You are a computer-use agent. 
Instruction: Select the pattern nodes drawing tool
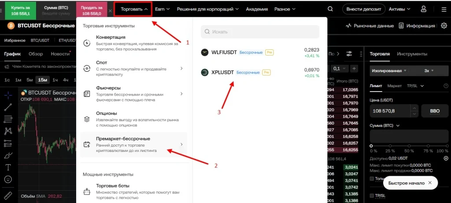tap(8, 131)
